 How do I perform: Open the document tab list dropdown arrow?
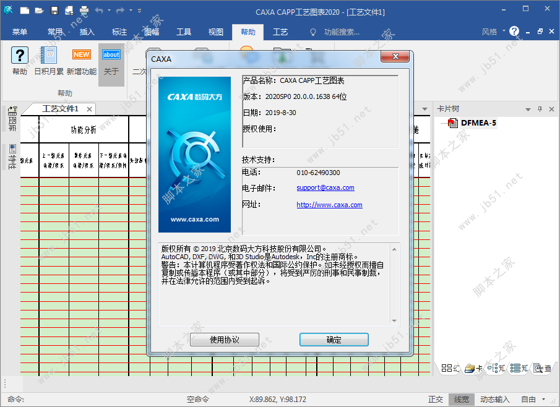[424, 109]
